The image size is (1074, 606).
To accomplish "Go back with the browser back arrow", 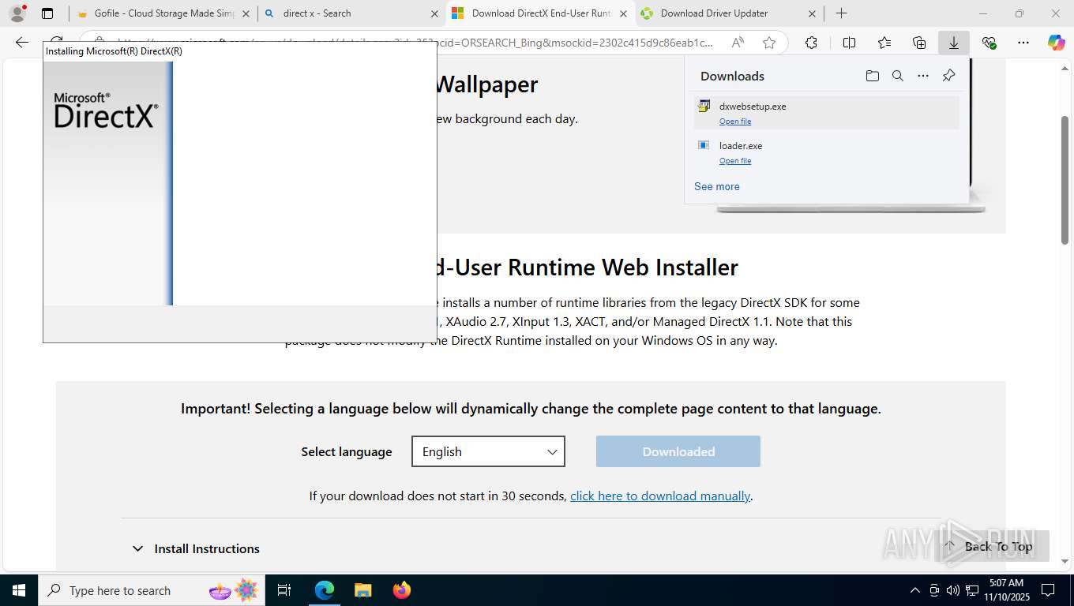I will pos(22,43).
